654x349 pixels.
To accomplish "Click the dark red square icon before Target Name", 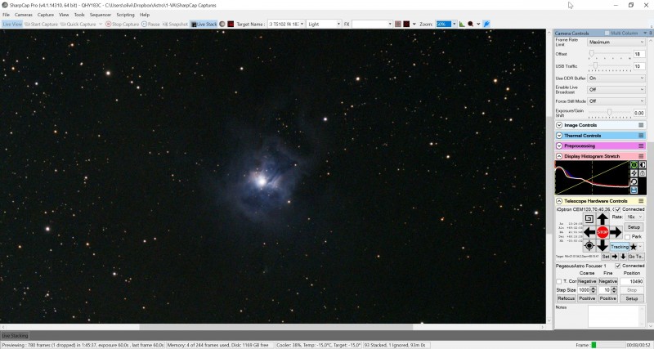I will pos(231,25).
